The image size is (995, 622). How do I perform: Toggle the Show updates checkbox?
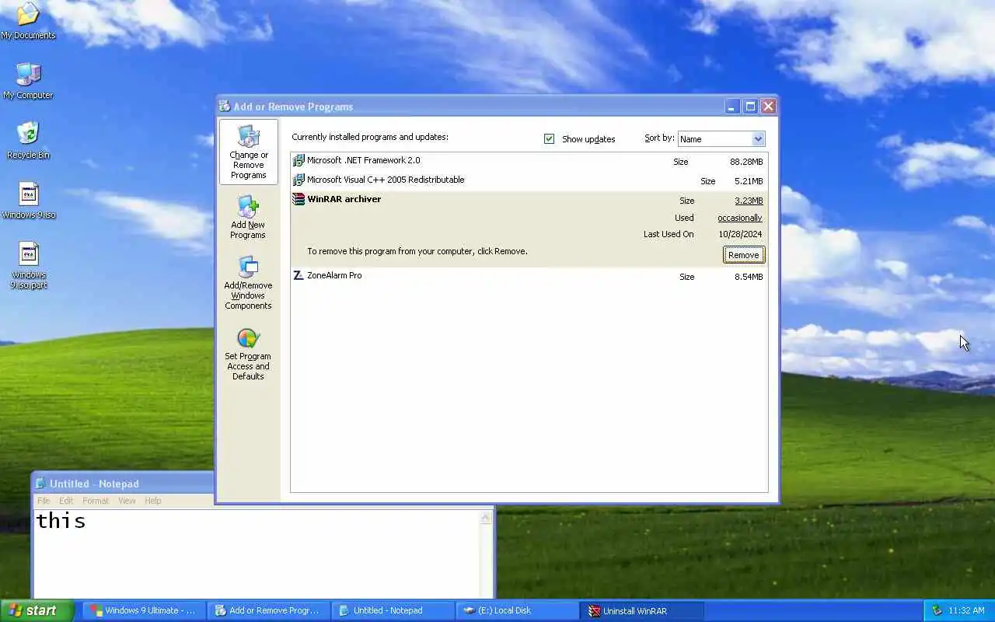click(549, 138)
